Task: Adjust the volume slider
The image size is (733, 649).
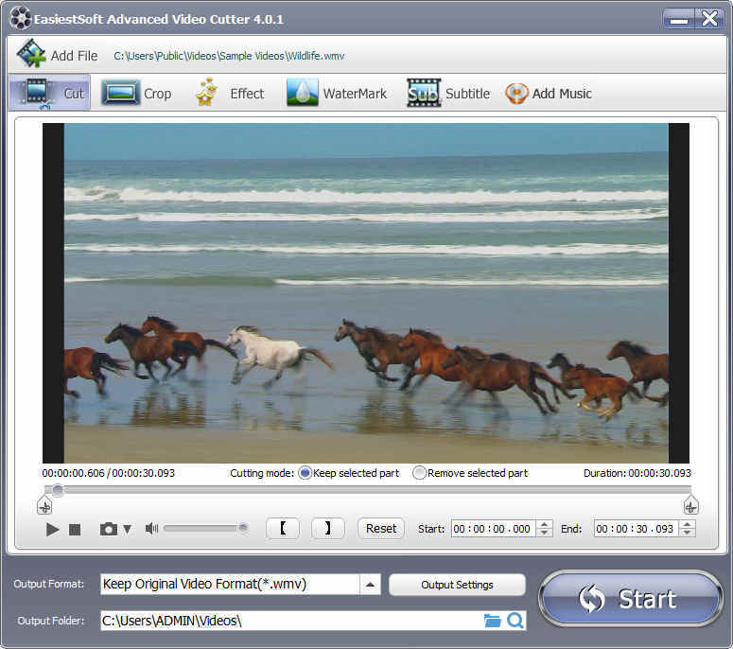Action: point(205,528)
